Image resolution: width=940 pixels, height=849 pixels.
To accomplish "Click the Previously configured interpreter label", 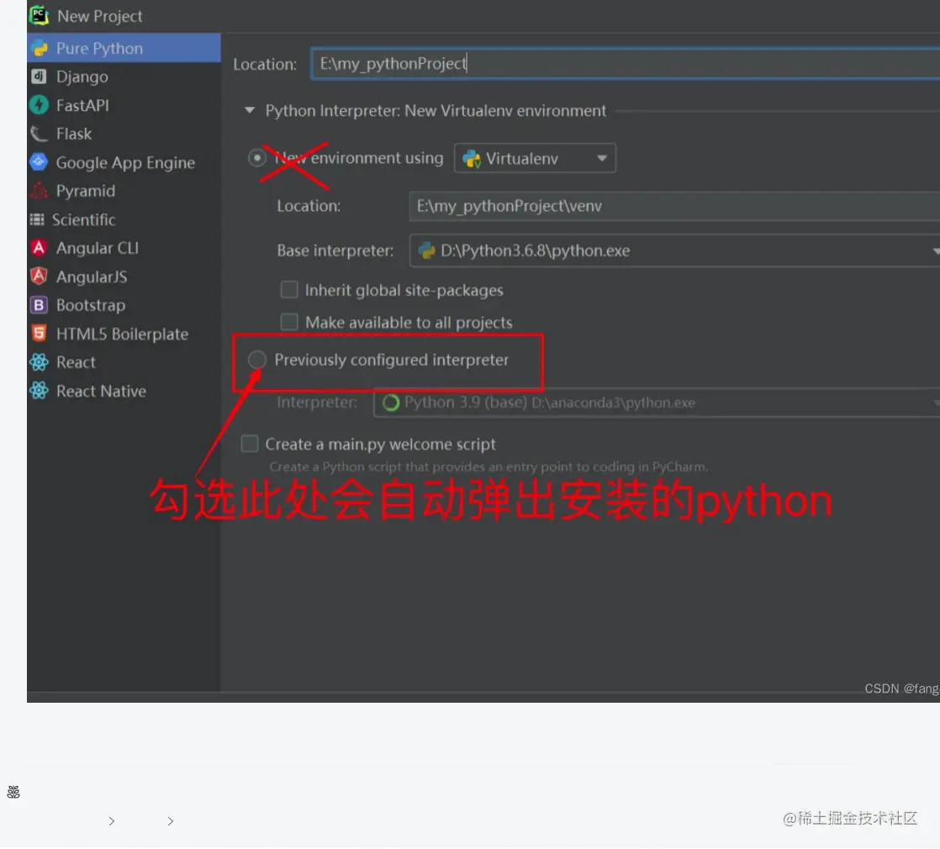I will (x=392, y=360).
